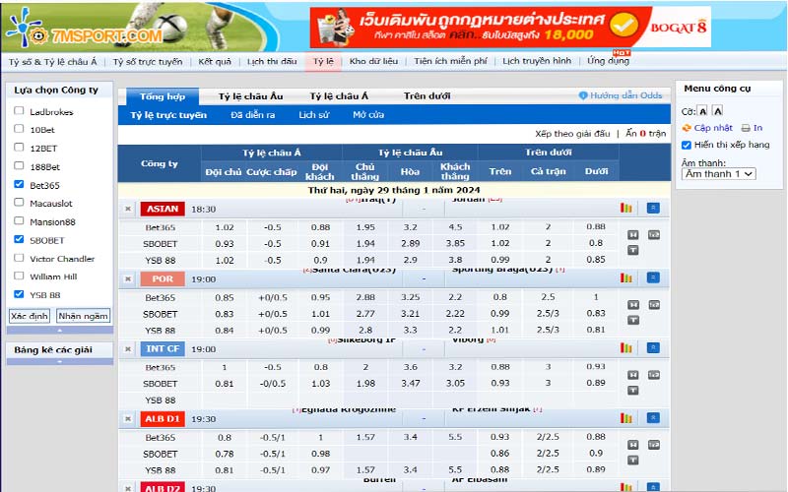Viewport: 788px width, 492px height.
Task: Open bar chart icon for ALB D1 match
Action: pos(625,417)
